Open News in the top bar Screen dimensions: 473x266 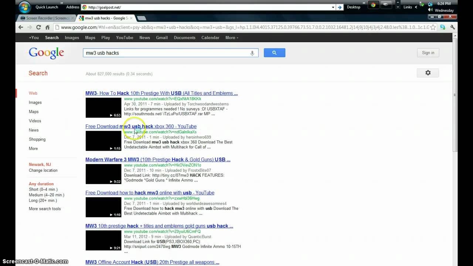click(x=144, y=38)
